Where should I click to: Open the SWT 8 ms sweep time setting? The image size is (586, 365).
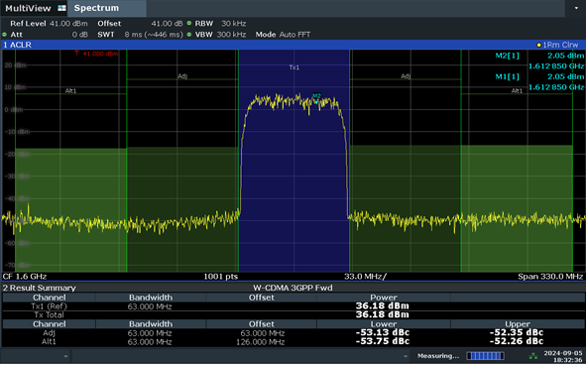coord(140,35)
